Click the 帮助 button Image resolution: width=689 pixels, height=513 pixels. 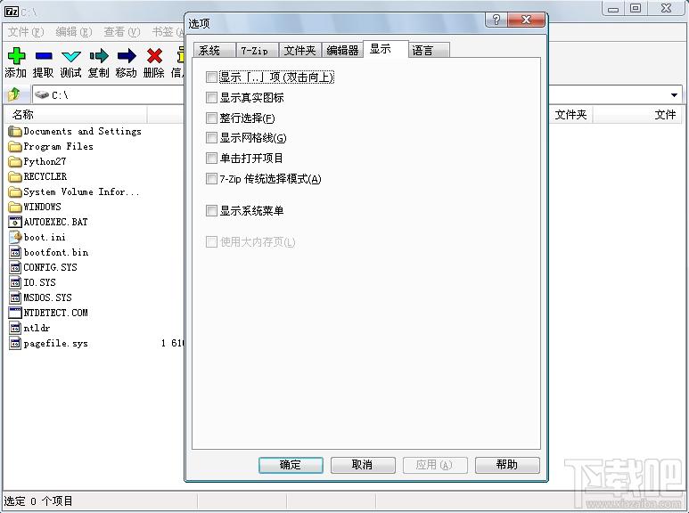pyautogui.click(x=507, y=465)
